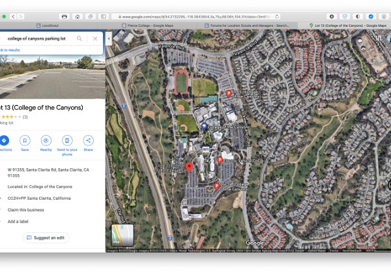Open Google apps grid icon on map

click(x=379, y=38)
